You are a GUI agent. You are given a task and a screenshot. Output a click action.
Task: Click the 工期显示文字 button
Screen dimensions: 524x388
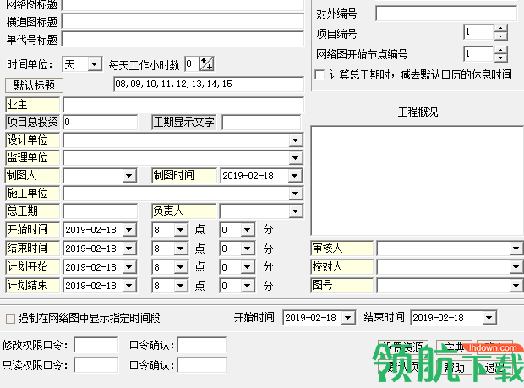pos(183,123)
